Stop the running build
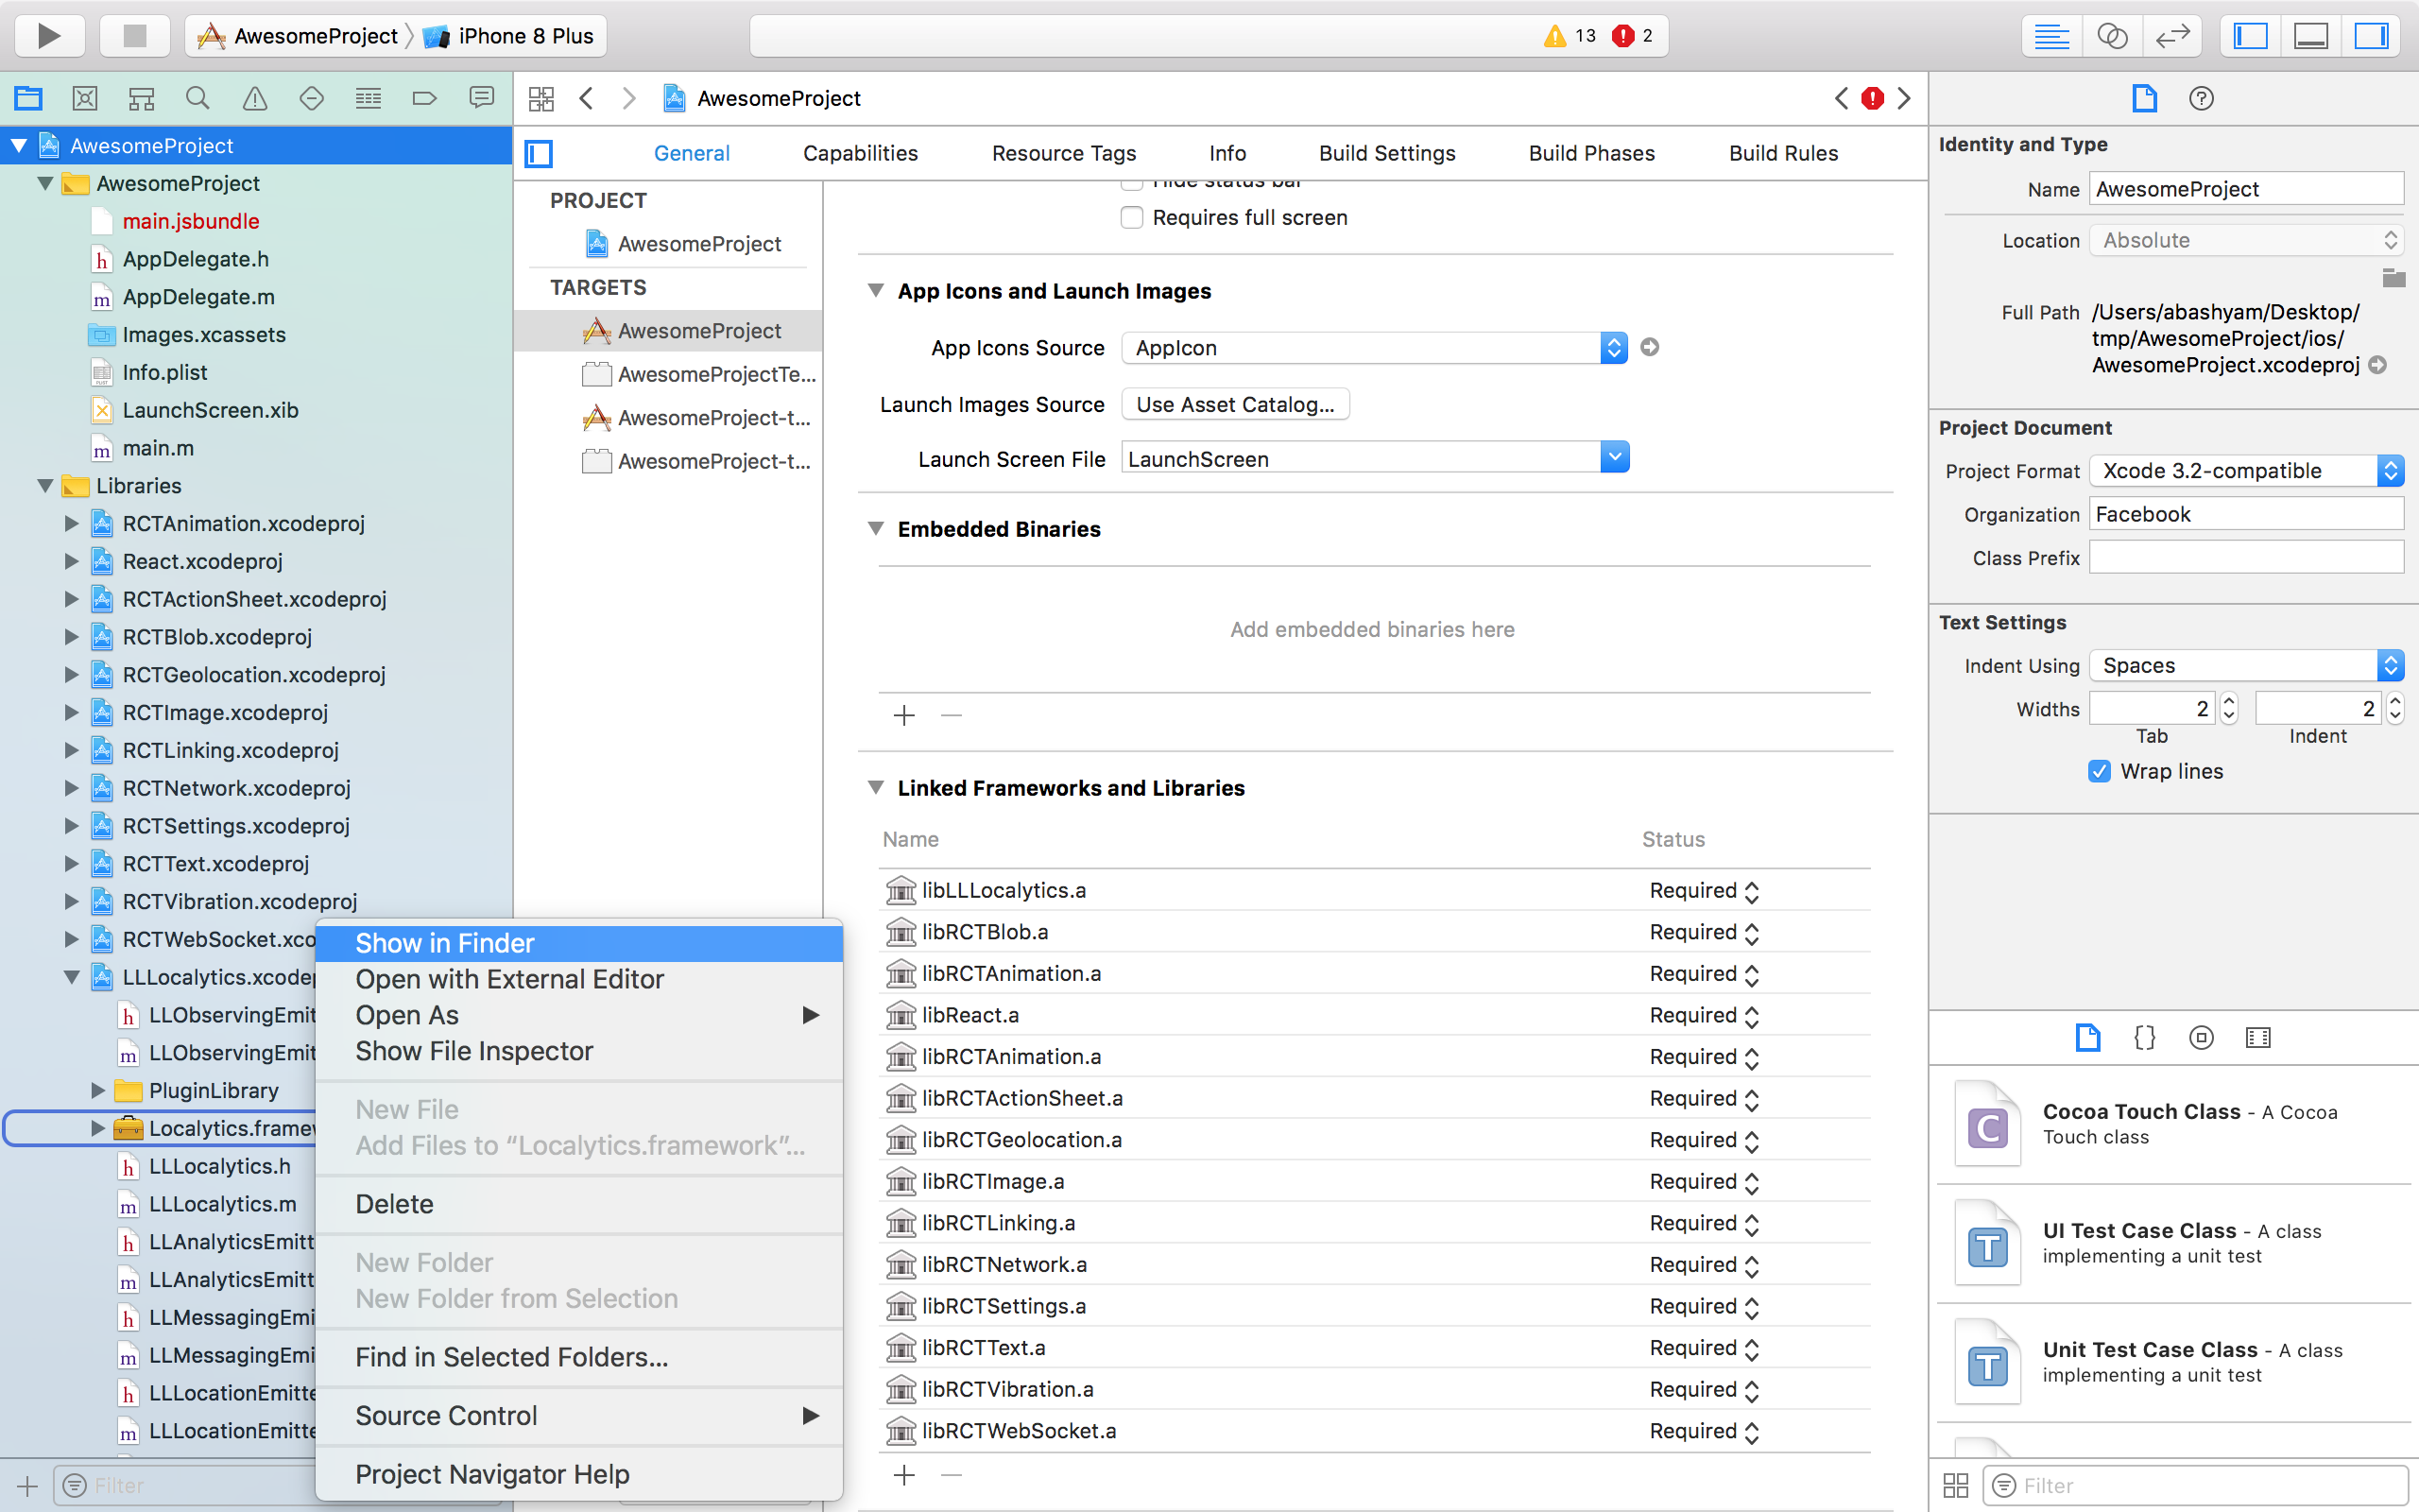Screen dimensions: 2419x1512 134,36
